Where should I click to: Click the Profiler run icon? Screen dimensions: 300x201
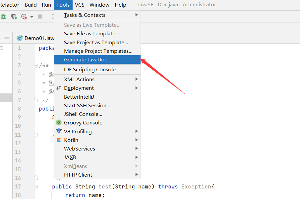pyautogui.click(x=24, y=17)
